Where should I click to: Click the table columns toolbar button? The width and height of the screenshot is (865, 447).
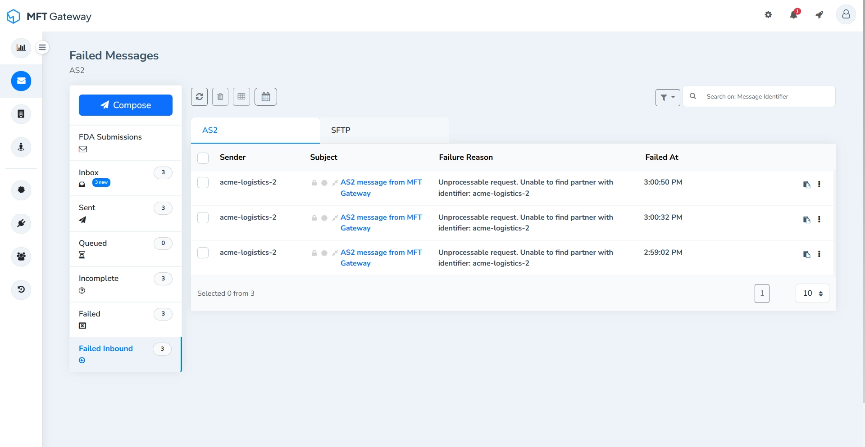coord(241,97)
